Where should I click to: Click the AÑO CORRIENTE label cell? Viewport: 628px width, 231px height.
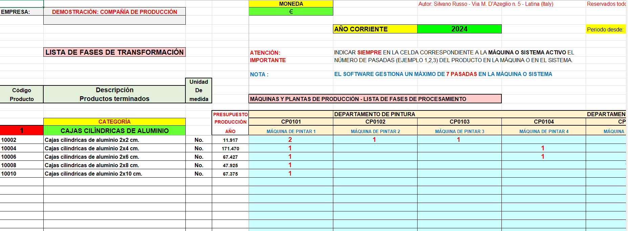(x=375, y=29)
